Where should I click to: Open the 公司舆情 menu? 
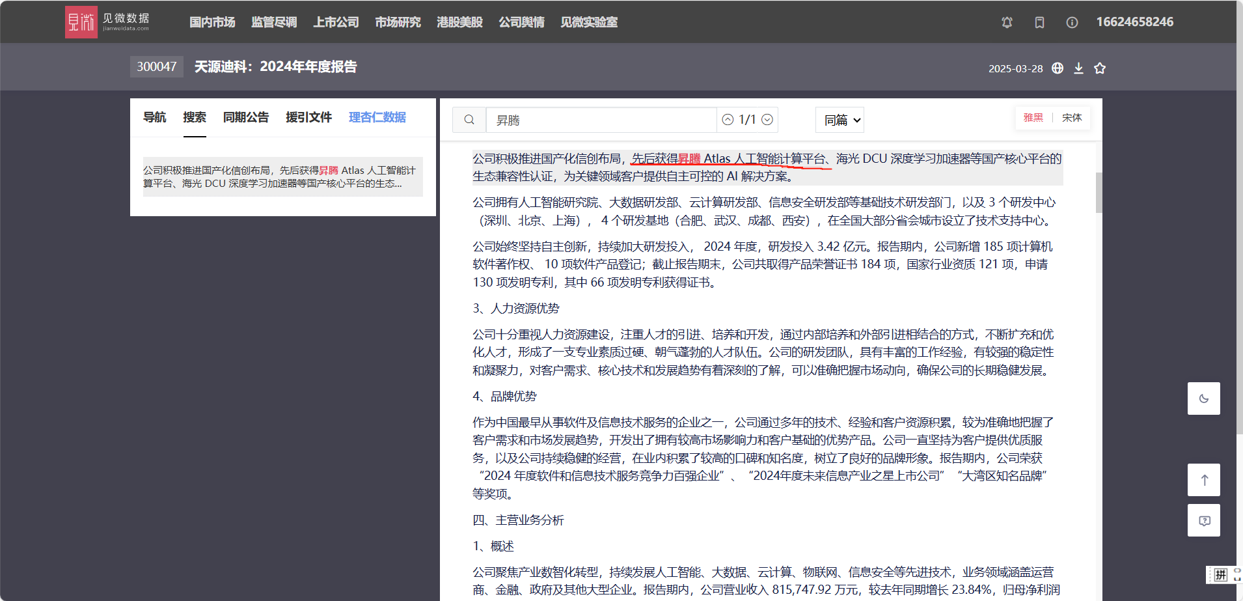coord(521,22)
